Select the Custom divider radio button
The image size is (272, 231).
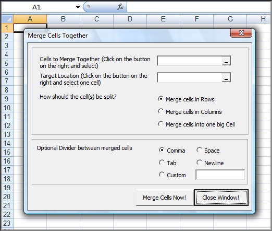pyautogui.click(x=162, y=175)
